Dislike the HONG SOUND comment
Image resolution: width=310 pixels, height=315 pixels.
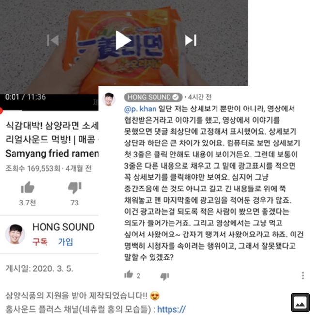click(x=165, y=276)
